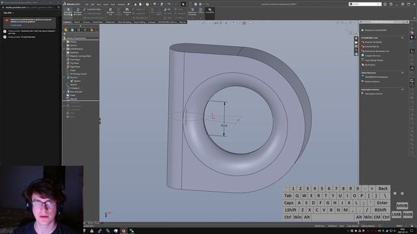
Task: Open SOLIDWORKS Rx
Action: (372, 47)
